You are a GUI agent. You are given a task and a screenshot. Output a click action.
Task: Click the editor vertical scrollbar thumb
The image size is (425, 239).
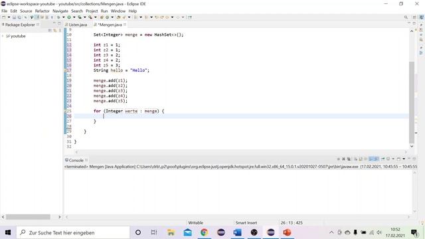pyautogui.click(x=412, y=102)
